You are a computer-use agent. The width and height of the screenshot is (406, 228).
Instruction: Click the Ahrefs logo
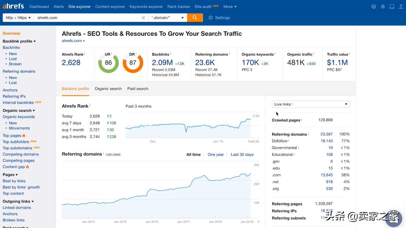13,6
